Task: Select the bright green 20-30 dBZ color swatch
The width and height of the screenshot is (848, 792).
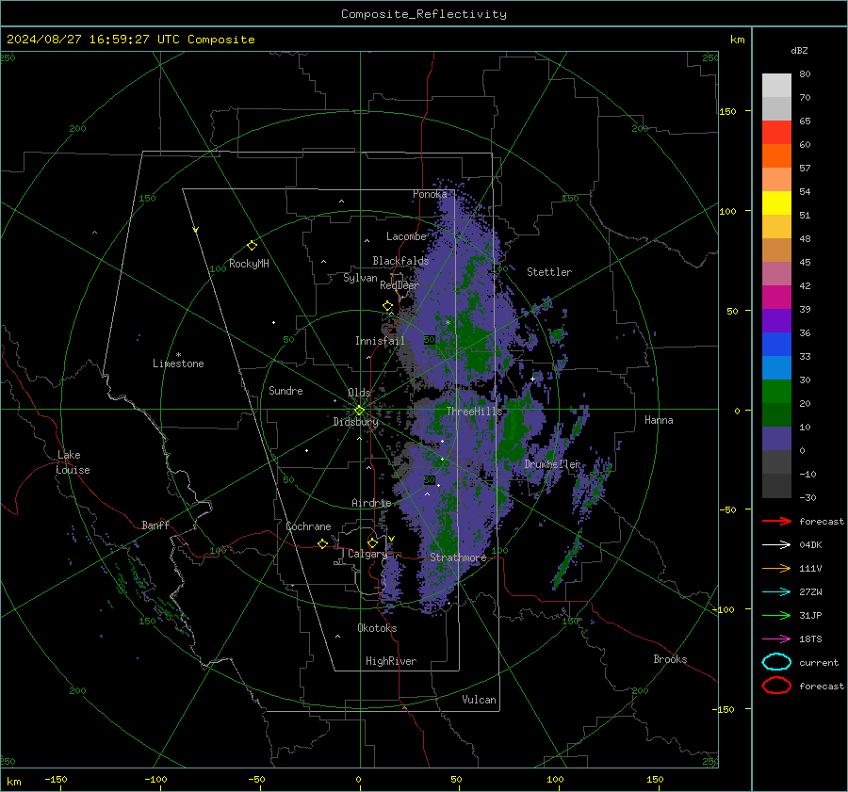Action: (x=776, y=392)
